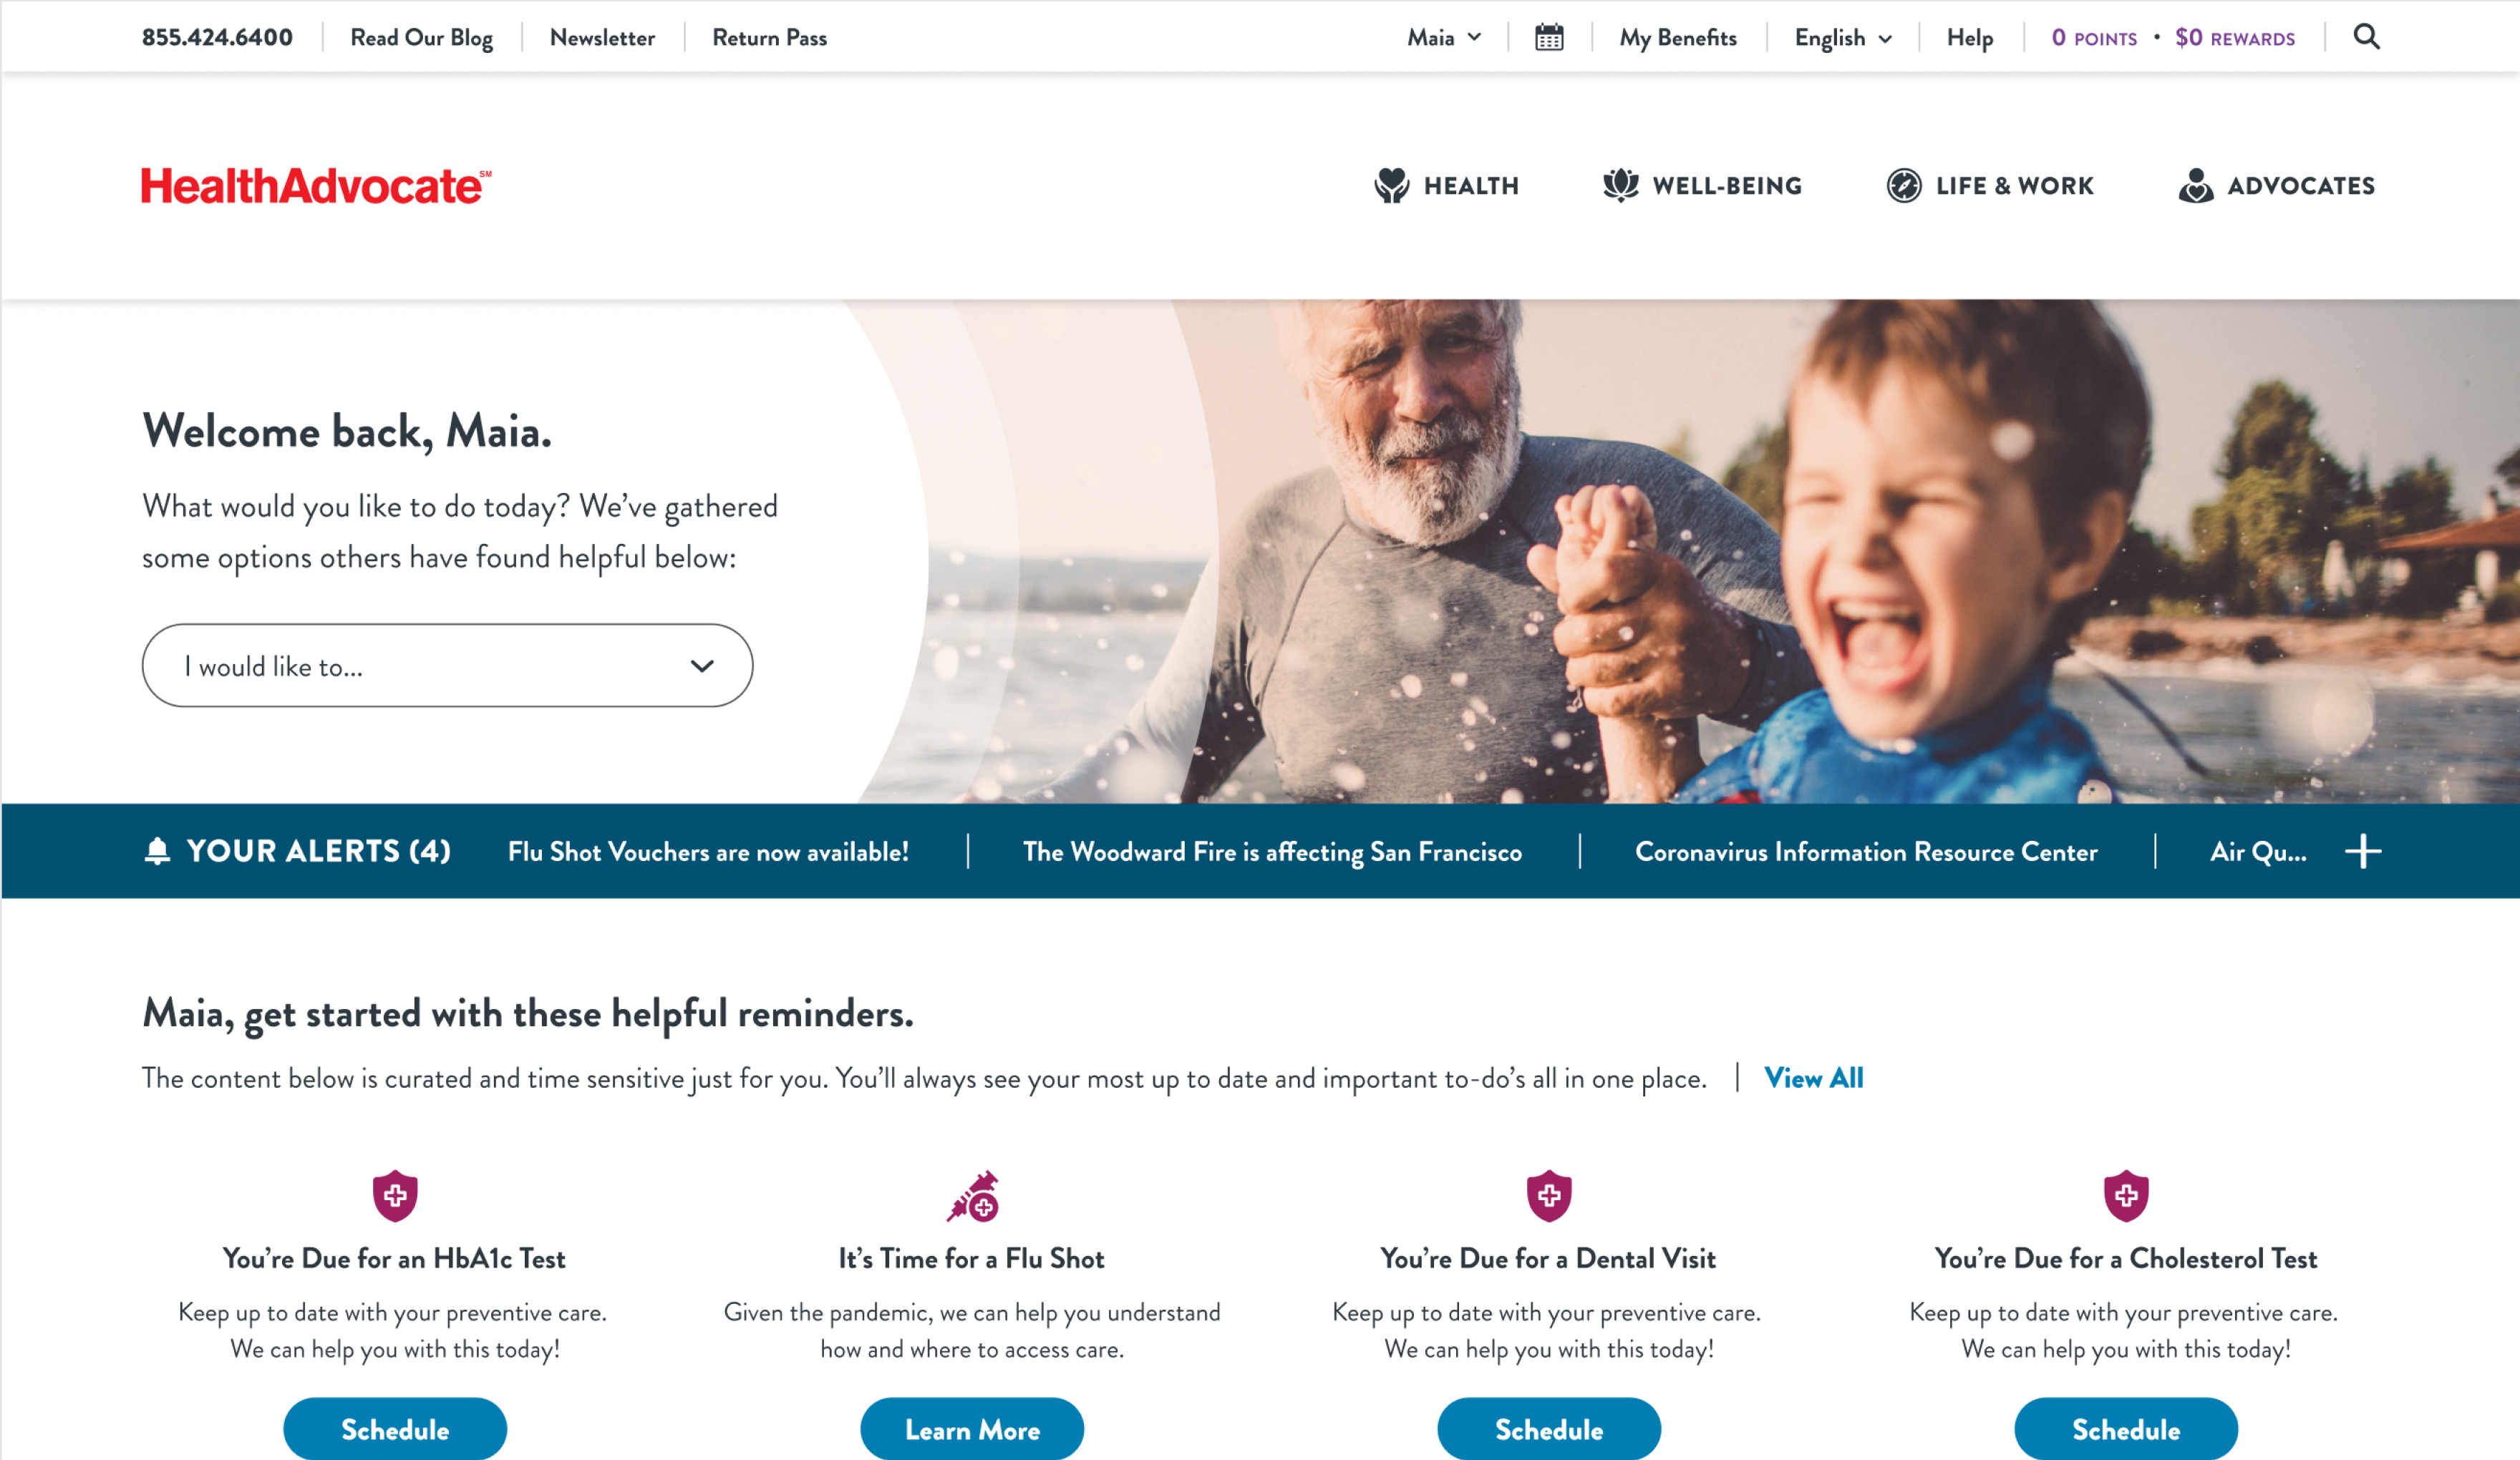
Task: Click the HbA1c Test shield icon
Action: 395,1196
